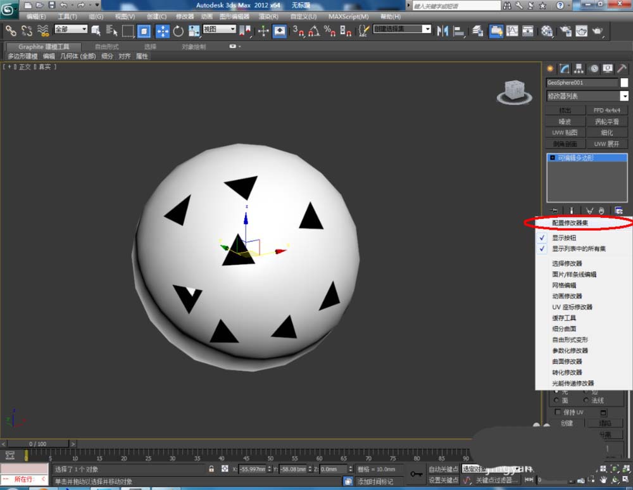Image resolution: width=633 pixels, height=490 pixels.
Task: Open the Display panel tab
Action: pyautogui.click(x=608, y=68)
